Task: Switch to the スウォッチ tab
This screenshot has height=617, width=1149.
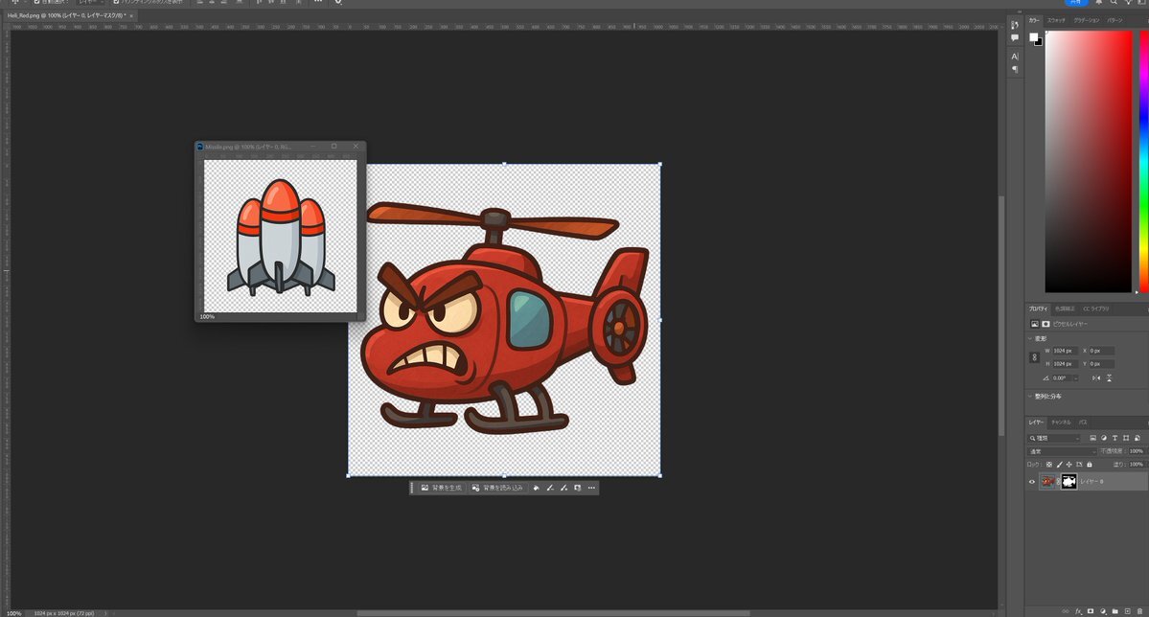Action: coord(1056,20)
